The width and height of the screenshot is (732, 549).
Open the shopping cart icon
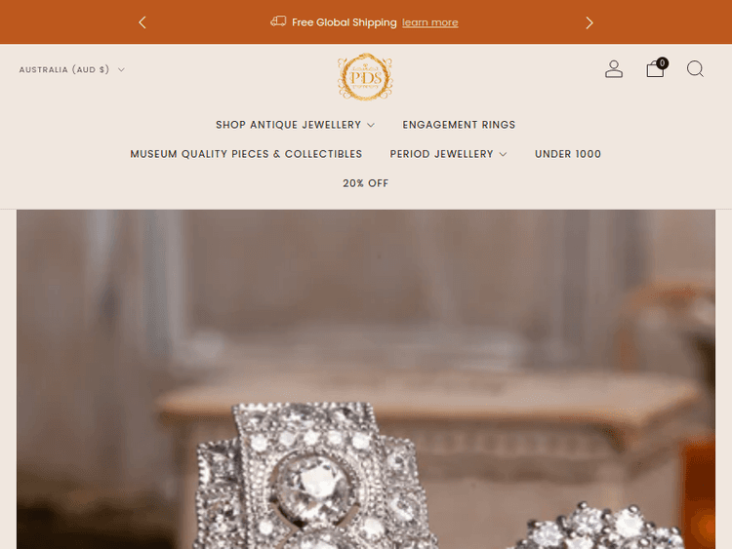click(655, 69)
